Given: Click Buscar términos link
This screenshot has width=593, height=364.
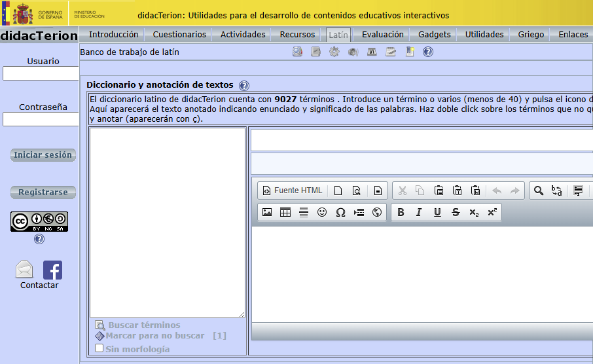Looking at the screenshot, I should tap(144, 325).
